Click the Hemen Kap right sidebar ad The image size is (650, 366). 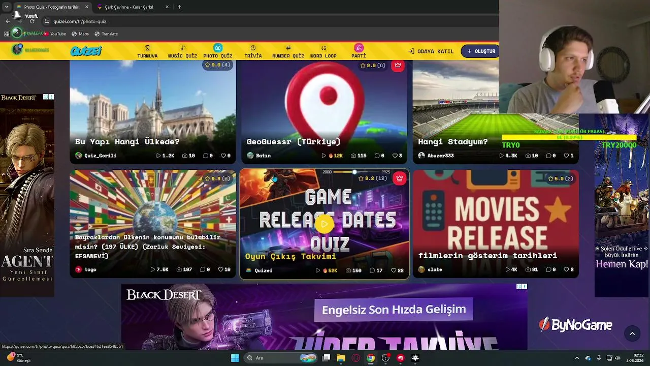coord(622,205)
